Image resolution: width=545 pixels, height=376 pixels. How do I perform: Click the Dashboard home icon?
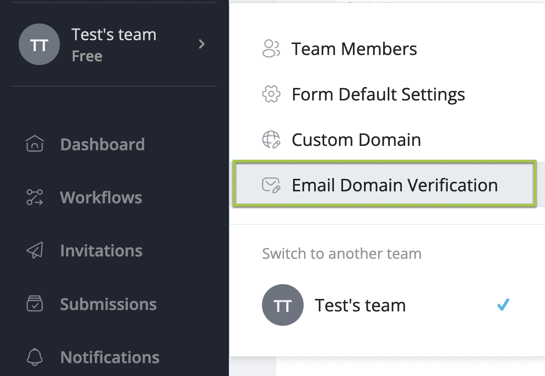[x=34, y=144]
